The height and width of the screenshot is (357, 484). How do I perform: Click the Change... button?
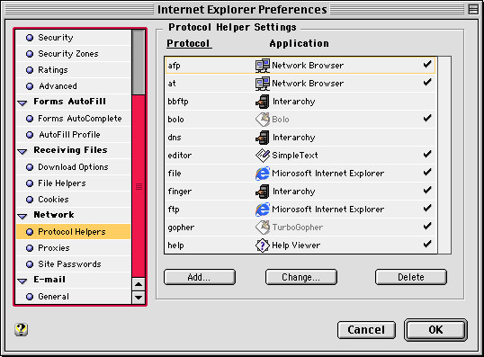click(301, 277)
